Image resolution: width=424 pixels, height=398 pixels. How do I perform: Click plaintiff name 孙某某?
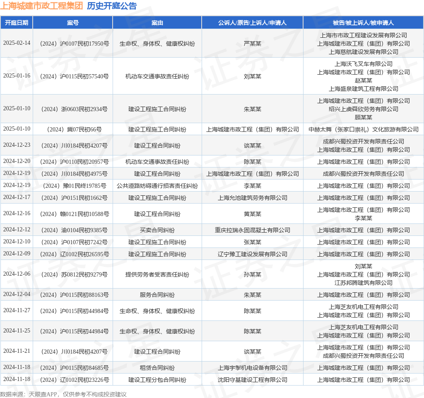pos(253,274)
